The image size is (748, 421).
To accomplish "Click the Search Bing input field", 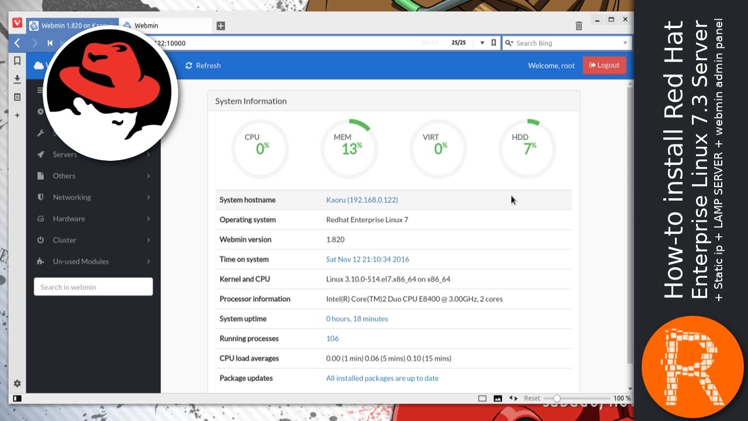I will (x=567, y=43).
